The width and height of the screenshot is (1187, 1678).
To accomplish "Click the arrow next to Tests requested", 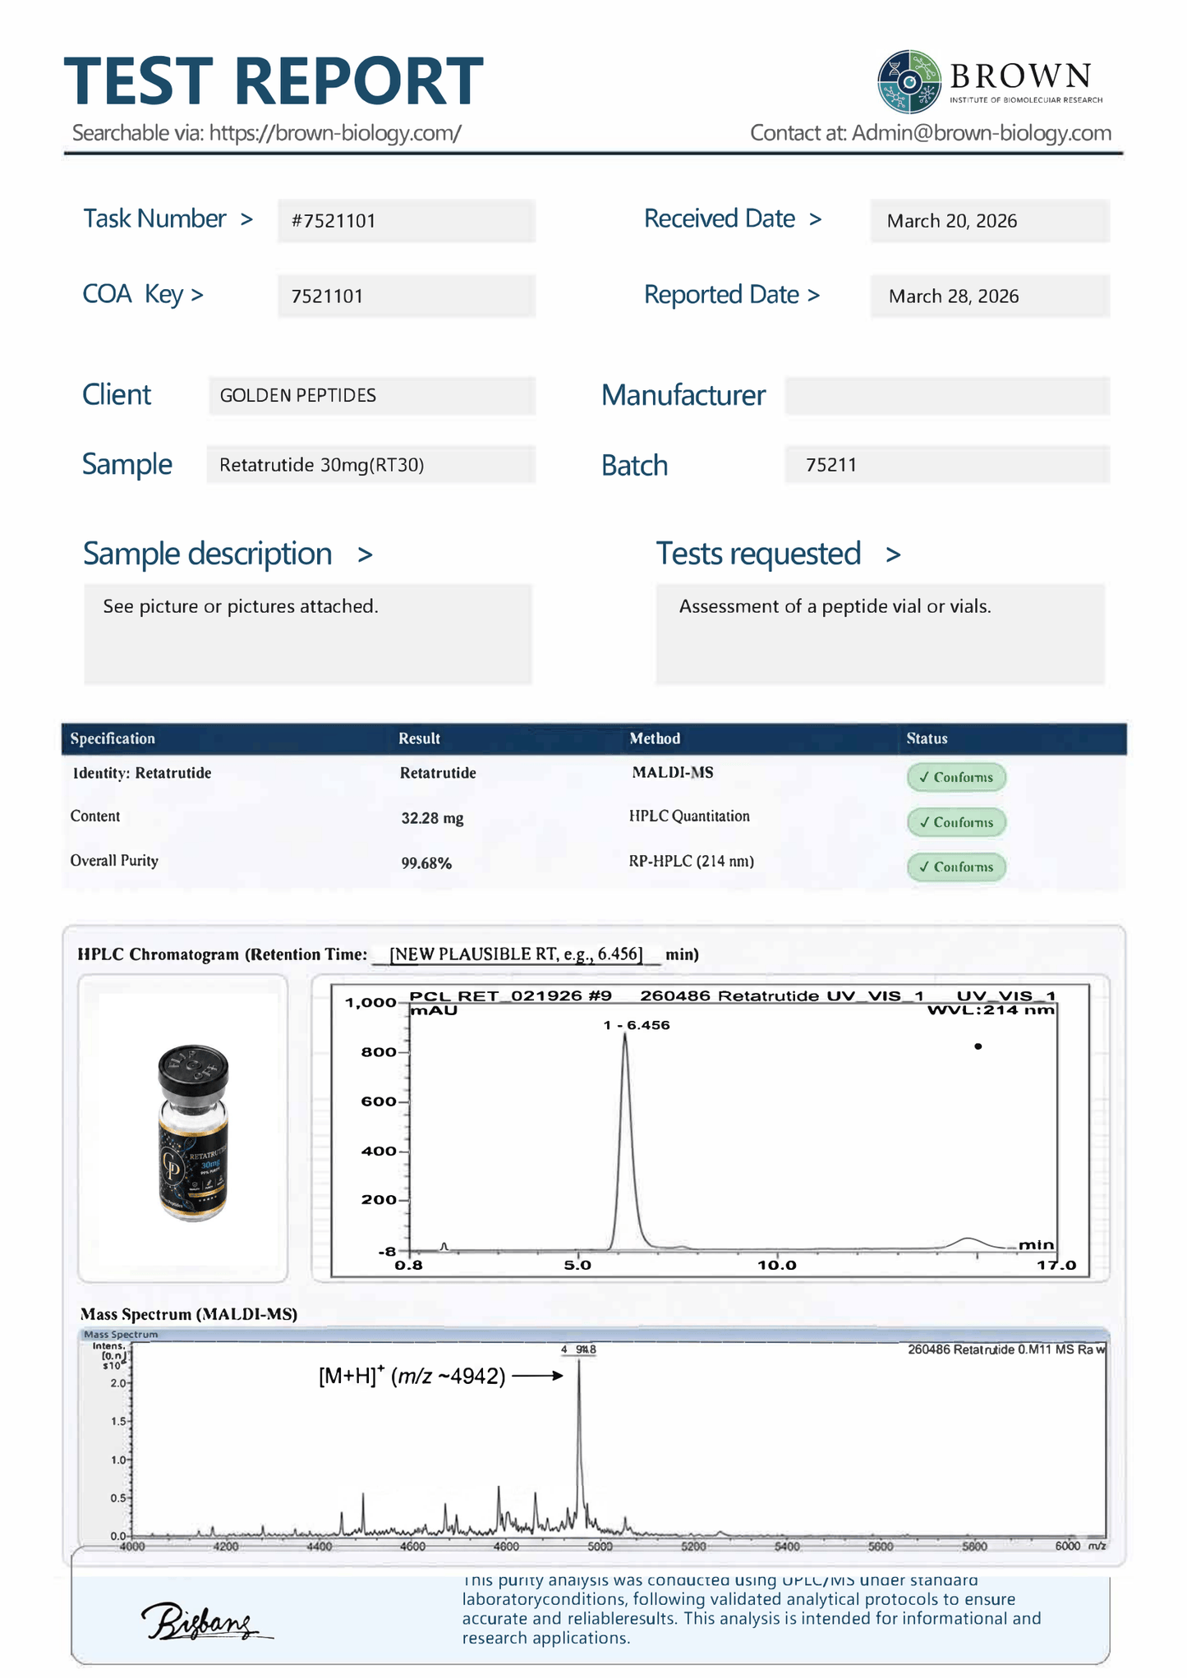I will (894, 556).
